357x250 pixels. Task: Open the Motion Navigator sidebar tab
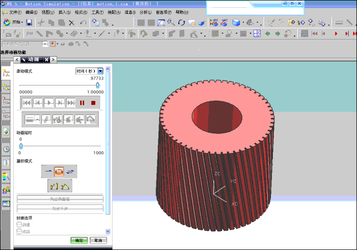click(6, 73)
